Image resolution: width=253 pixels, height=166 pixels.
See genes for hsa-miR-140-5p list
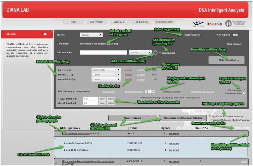pyautogui.click(x=141, y=79)
